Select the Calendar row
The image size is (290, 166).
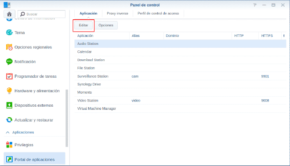coord(180,52)
